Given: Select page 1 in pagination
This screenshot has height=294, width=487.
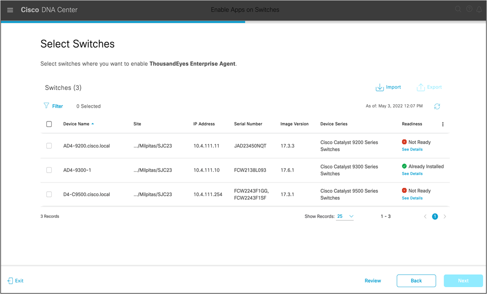Looking at the screenshot, I should pos(435,216).
